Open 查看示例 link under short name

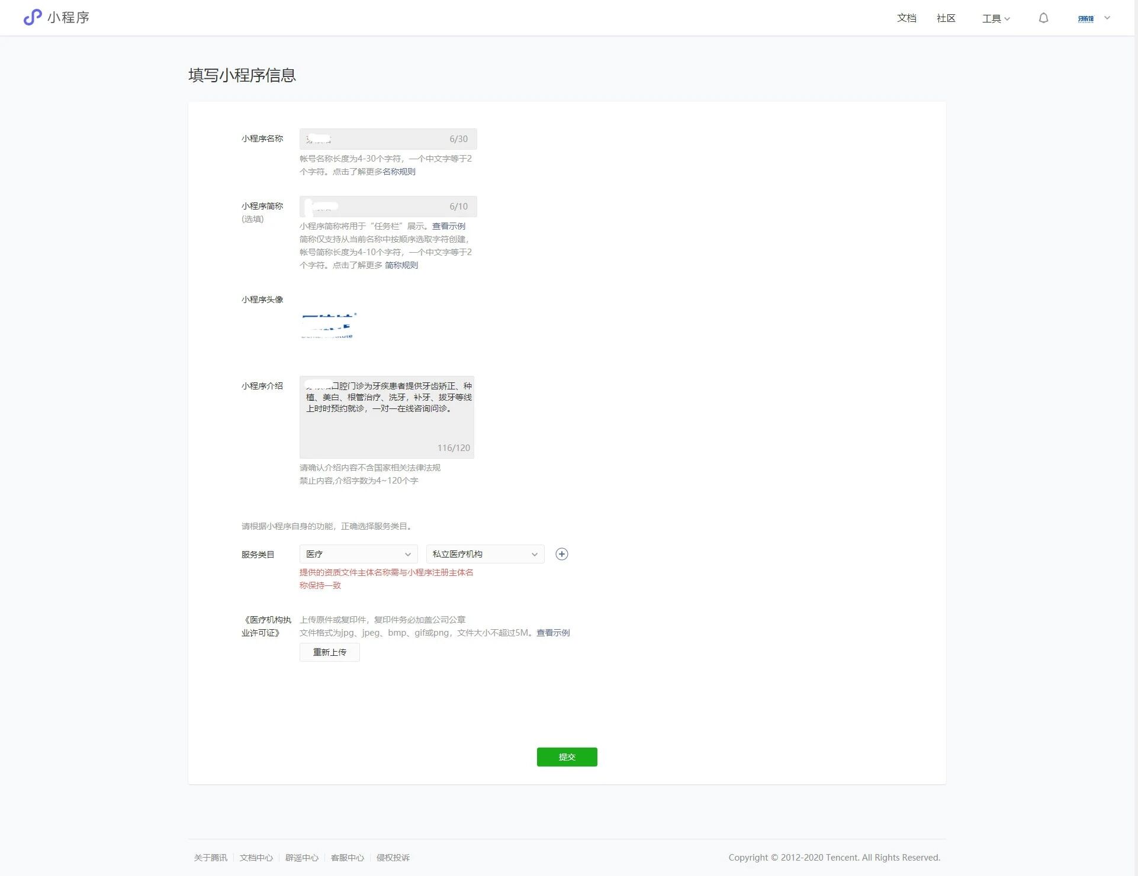pyautogui.click(x=448, y=226)
